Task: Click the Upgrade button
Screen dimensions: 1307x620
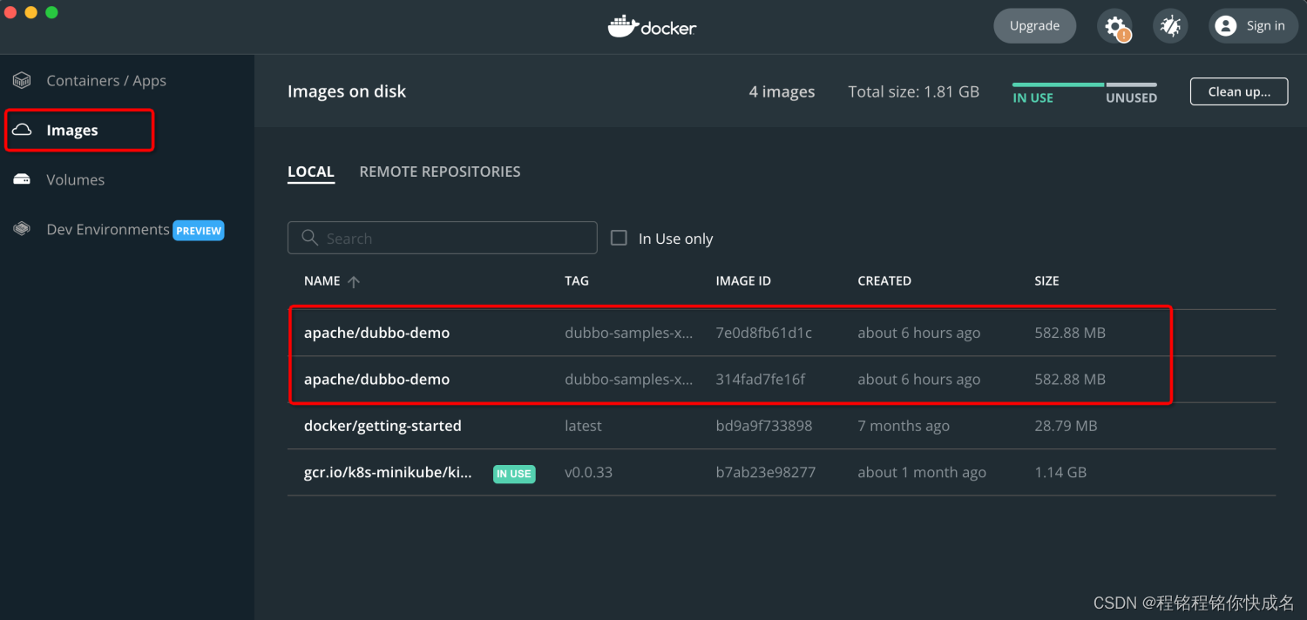Action: (x=1034, y=26)
